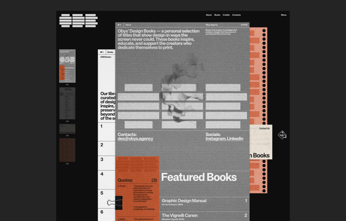Go to Books in the top navigation
The height and width of the screenshot is (221, 346).
pos(217,15)
